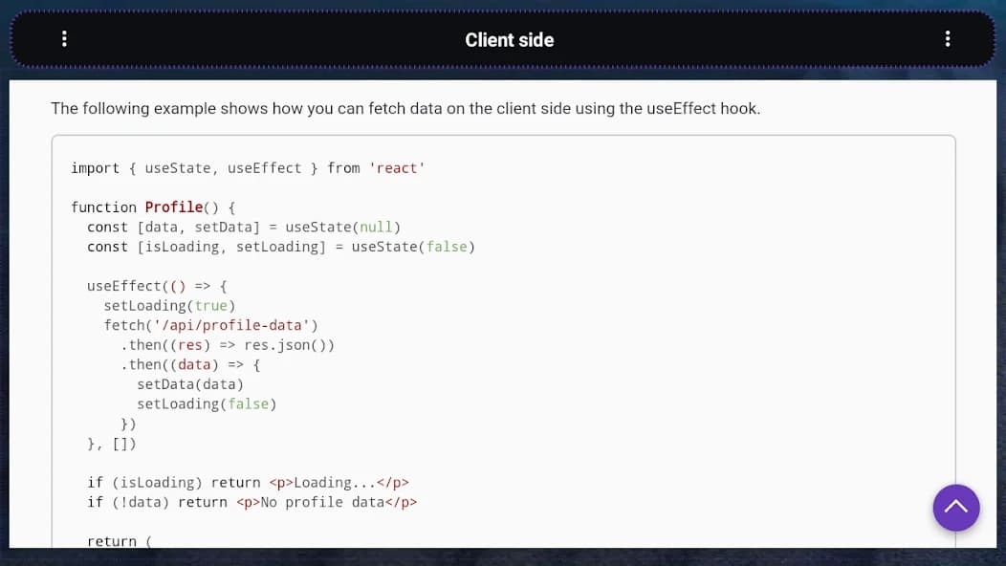Click the 'No profile data' markup line
The width and height of the screenshot is (1006, 566).
tap(327, 502)
